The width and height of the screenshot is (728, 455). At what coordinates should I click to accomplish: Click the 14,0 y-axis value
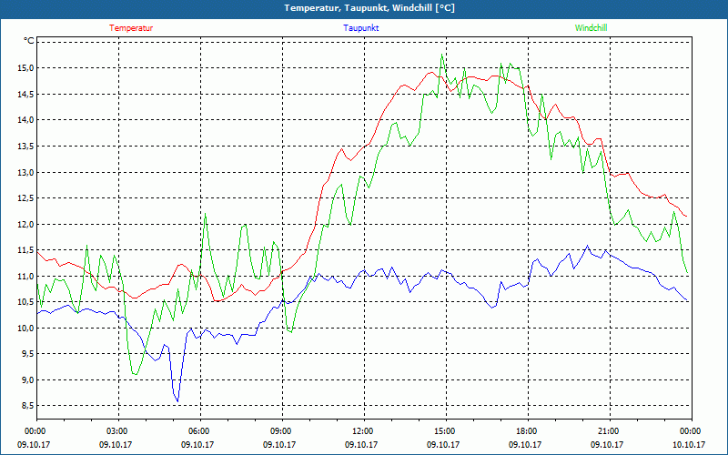click(x=26, y=120)
